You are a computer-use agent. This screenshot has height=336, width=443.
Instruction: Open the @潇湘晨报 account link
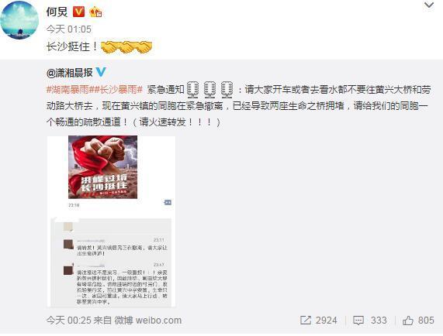70,73
